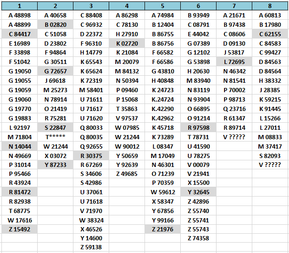Click the cell containing T*****
289x253 pixels.
click(x=55, y=137)
